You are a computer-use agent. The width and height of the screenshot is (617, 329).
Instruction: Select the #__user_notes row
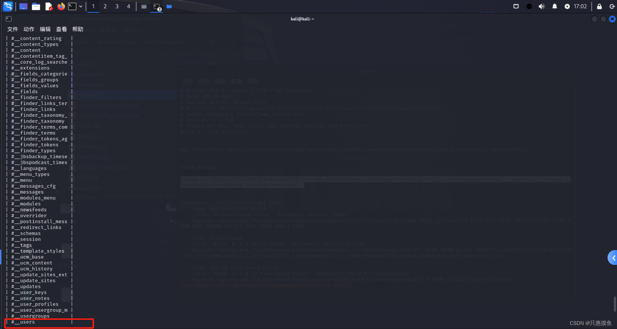click(39, 298)
